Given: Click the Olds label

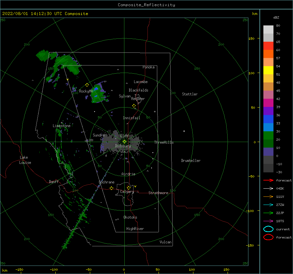Looking at the screenshot, I should coord(124,136).
